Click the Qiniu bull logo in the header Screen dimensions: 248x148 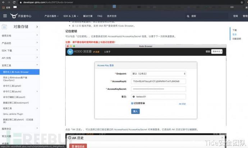pyautogui.click(x=14, y=16)
